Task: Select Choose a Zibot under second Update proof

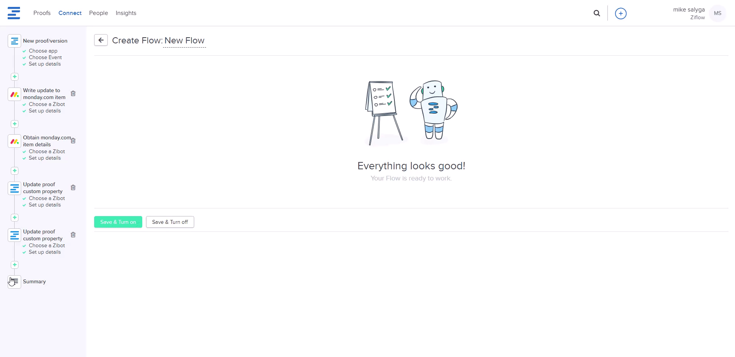Action: 47,245
